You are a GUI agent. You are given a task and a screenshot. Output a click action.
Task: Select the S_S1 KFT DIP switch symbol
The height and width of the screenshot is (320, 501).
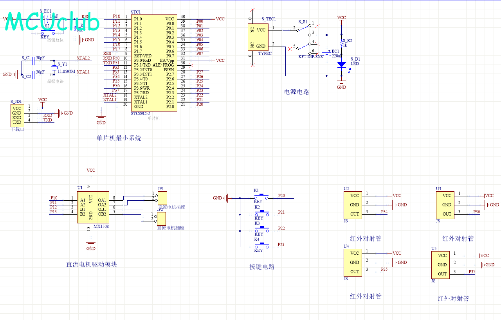pyautogui.click(x=305, y=38)
